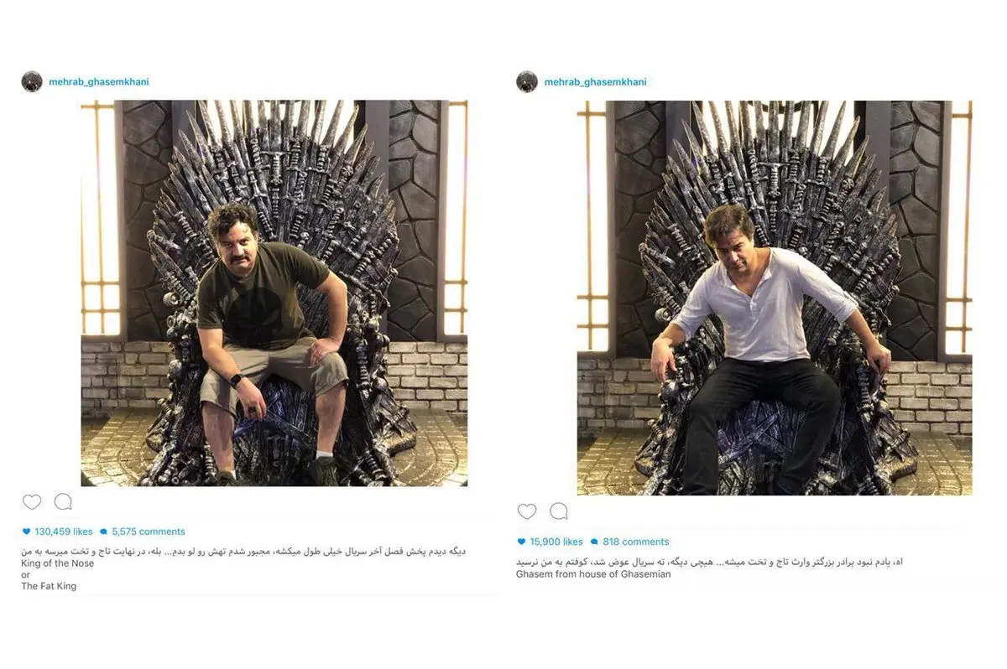This screenshot has width=1007, height=669.
Task: Click the small blue heart beside 15,900
Action: pos(521,542)
